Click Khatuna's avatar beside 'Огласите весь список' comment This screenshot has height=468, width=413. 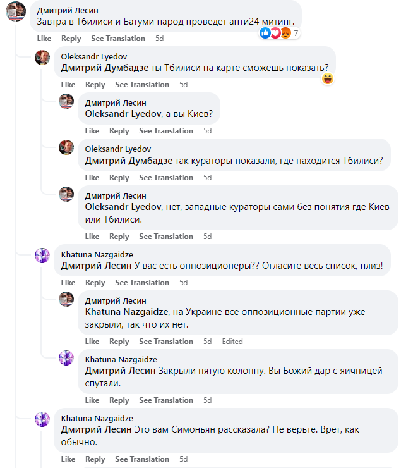point(43,256)
